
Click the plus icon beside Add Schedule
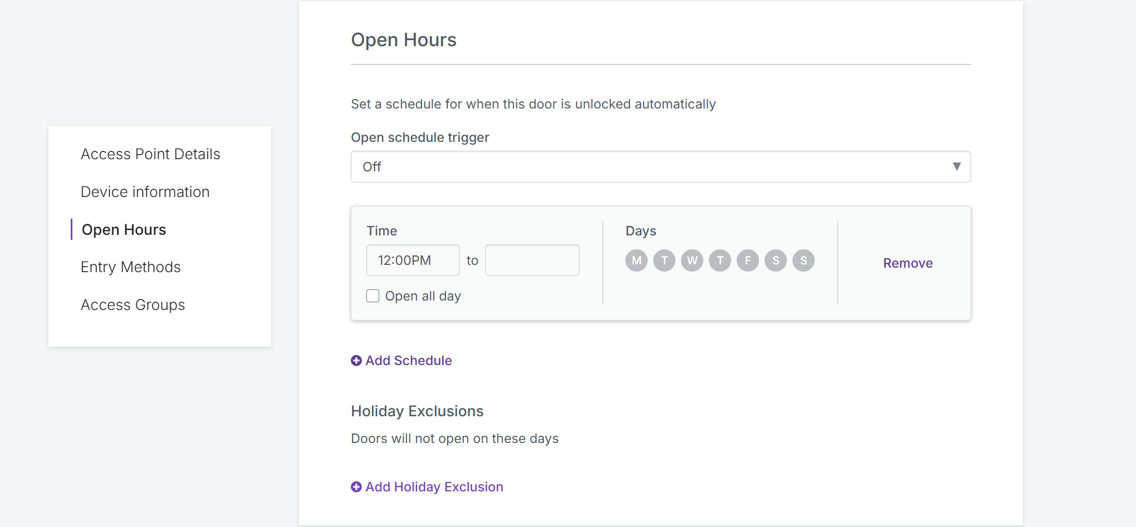click(x=356, y=361)
